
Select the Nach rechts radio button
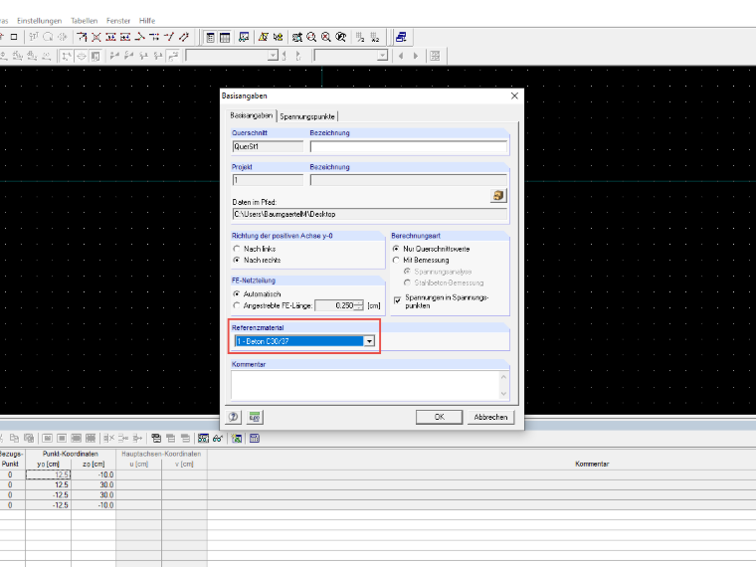237,260
